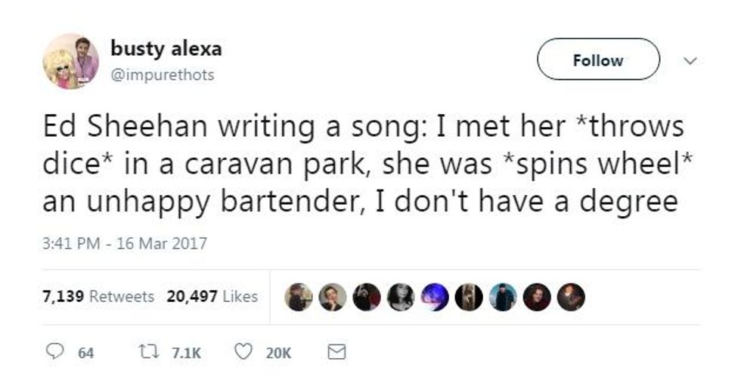Click the last liker avatar in the row
Viewport: 741px width, 386px height.
click(571, 297)
